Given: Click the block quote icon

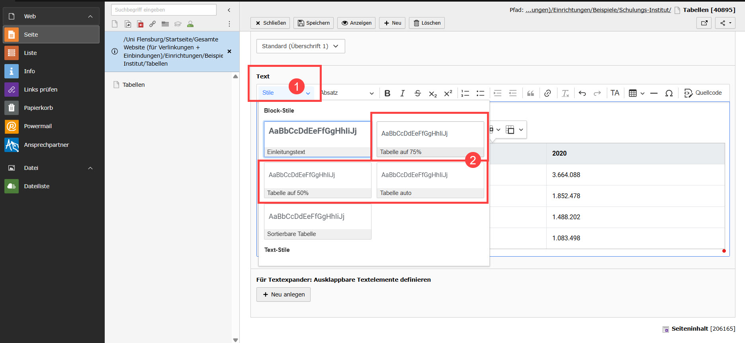Looking at the screenshot, I should [x=530, y=93].
